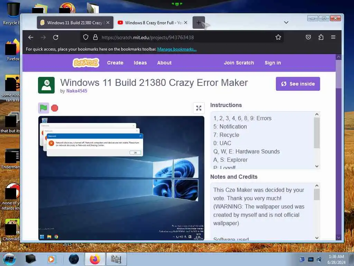The image size is (354, 266).
Task: Click the Windows Start orb
Action: pyautogui.click(x=9, y=259)
